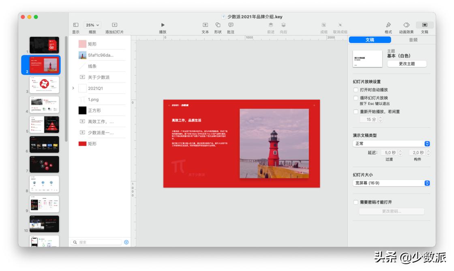Open the Format (格式) inspector
Viewport: 454px width, 271px height.
click(x=388, y=25)
